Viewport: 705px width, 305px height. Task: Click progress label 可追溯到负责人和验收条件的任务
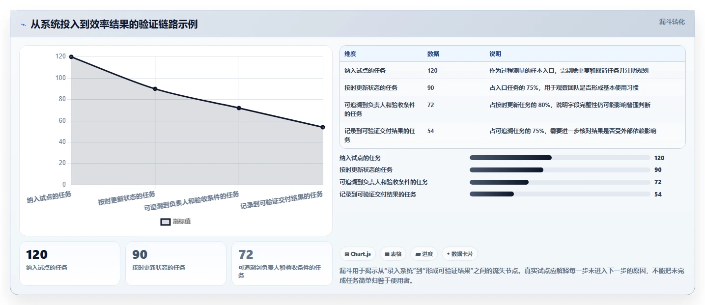tap(384, 182)
